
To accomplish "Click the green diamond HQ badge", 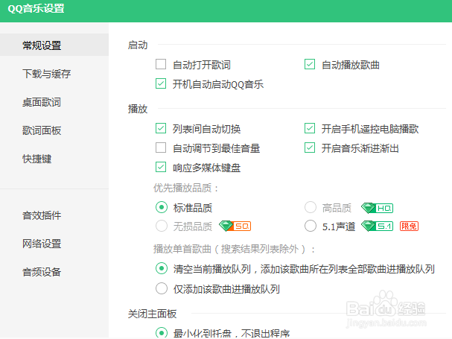I will (377, 208).
